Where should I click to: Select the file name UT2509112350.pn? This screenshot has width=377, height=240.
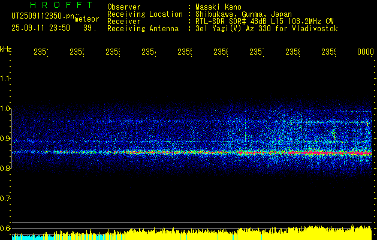tap(43, 16)
